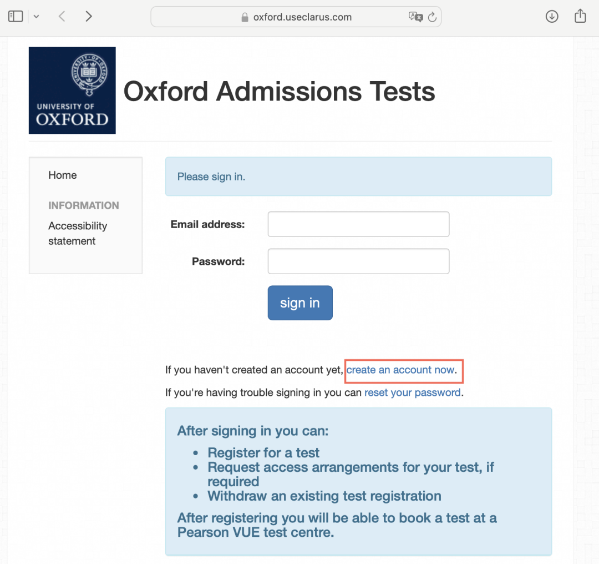Open the Accessibility statement link
Screen dimensions: 599x564
click(x=78, y=233)
